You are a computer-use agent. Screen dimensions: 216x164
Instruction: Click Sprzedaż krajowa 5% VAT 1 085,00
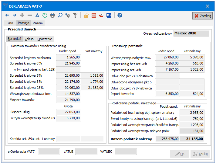tap(93, 75)
